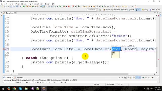
Task: Click the year parameter placeholder
Action: (116, 49)
